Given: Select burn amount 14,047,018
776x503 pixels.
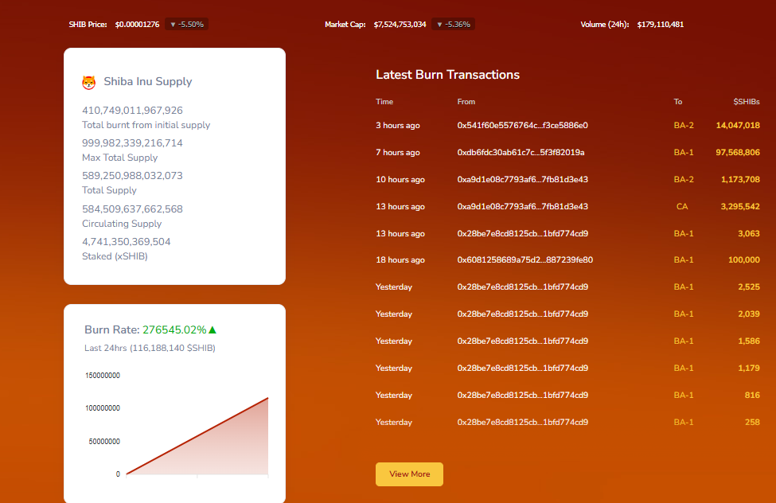Looking at the screenshot, I should [x=738, y=125].
